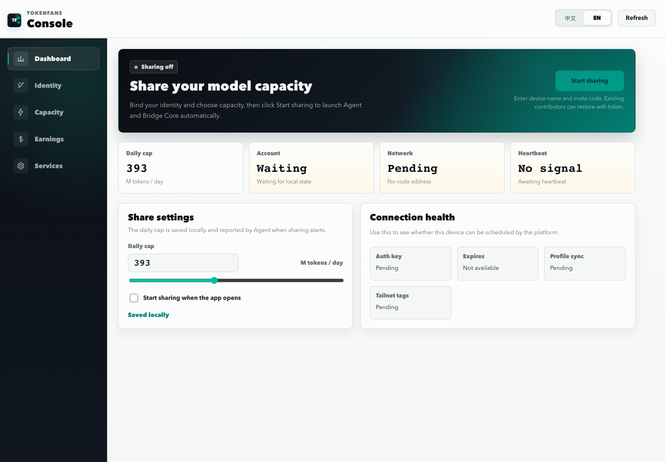Screen dimensions: 665x462
Task: Select EN language option
Action: [x=597, y=18]
